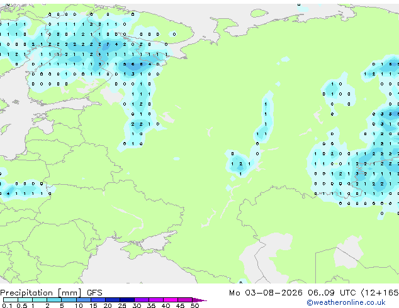Click the 40–45 mm magenta legend swatch
Viewport: 399px width, 308px height.
(x=171, y=300)
